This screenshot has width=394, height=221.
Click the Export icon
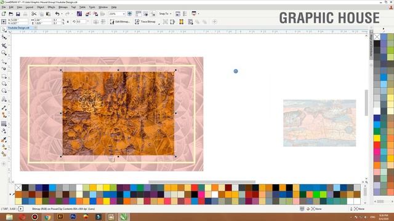point(95,14)
